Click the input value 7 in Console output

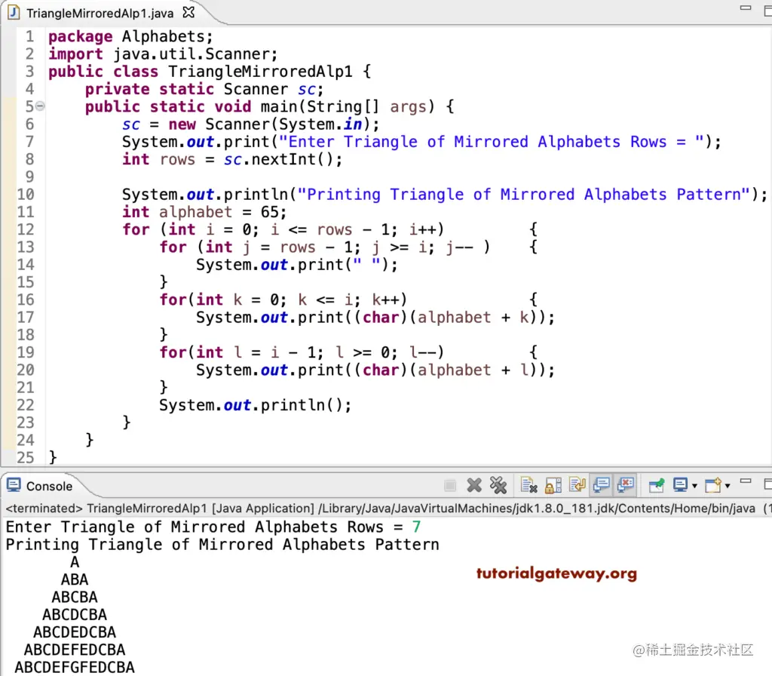click(416, 527)
